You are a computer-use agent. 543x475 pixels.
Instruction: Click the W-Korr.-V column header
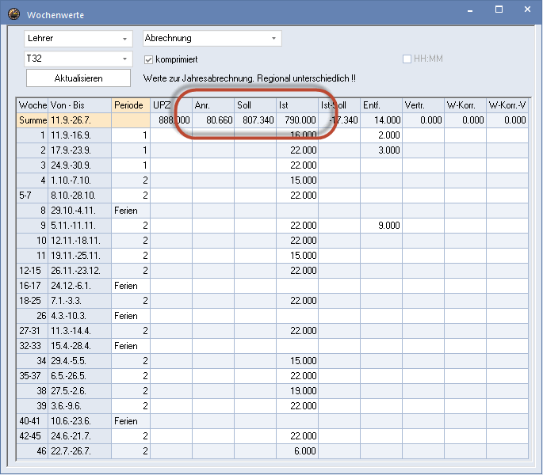pyautogui.click(x=507, y=105)
